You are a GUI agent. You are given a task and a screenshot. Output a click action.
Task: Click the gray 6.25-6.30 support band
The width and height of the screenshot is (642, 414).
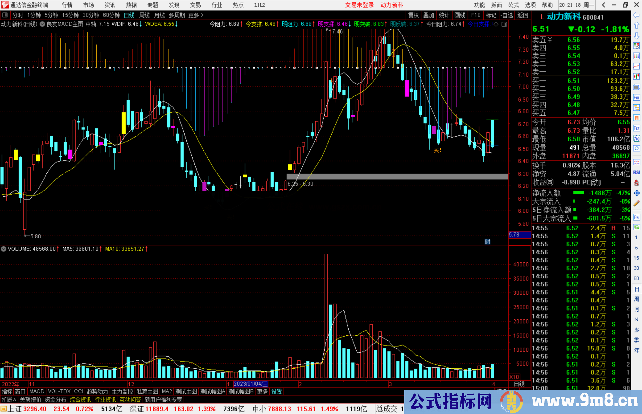click(x=397, y=177)
